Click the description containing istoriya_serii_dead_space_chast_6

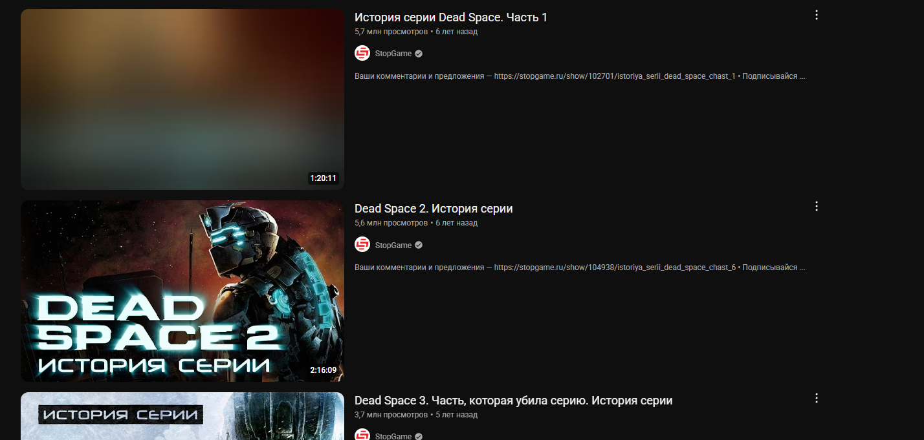point(580,267)
